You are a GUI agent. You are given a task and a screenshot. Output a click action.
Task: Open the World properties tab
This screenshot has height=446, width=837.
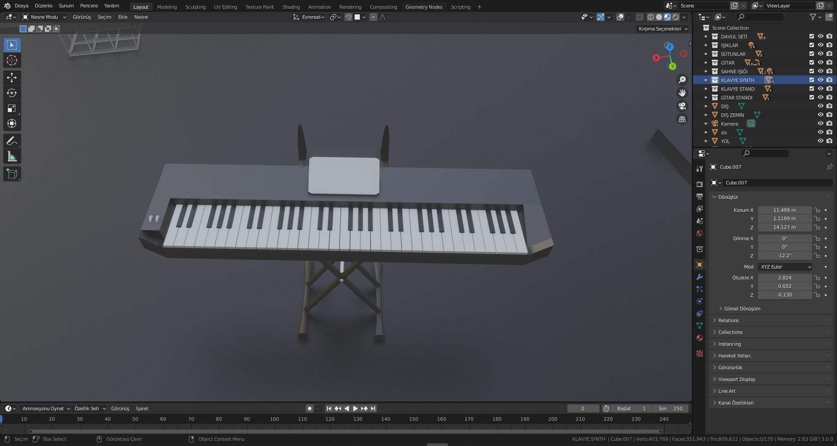pyautogui.click(x=700, y=233)
